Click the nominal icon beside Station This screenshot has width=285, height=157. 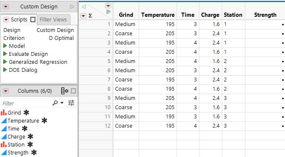click(4, 144)
